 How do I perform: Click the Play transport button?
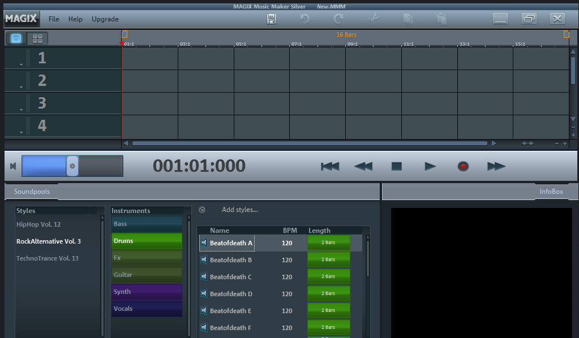coord(430,166)
